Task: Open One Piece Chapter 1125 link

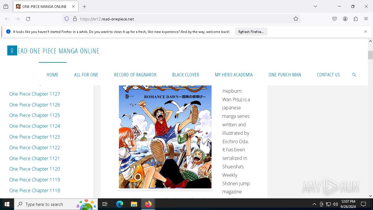Action: click(x=35, y=115)
